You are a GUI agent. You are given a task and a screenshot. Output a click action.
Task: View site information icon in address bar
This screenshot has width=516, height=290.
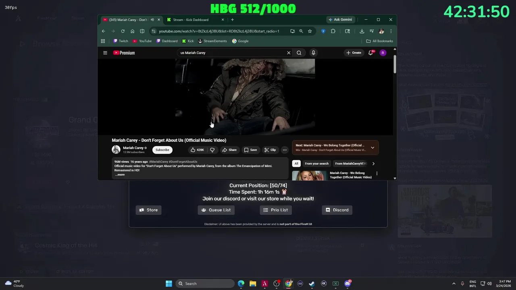(154, 31)
